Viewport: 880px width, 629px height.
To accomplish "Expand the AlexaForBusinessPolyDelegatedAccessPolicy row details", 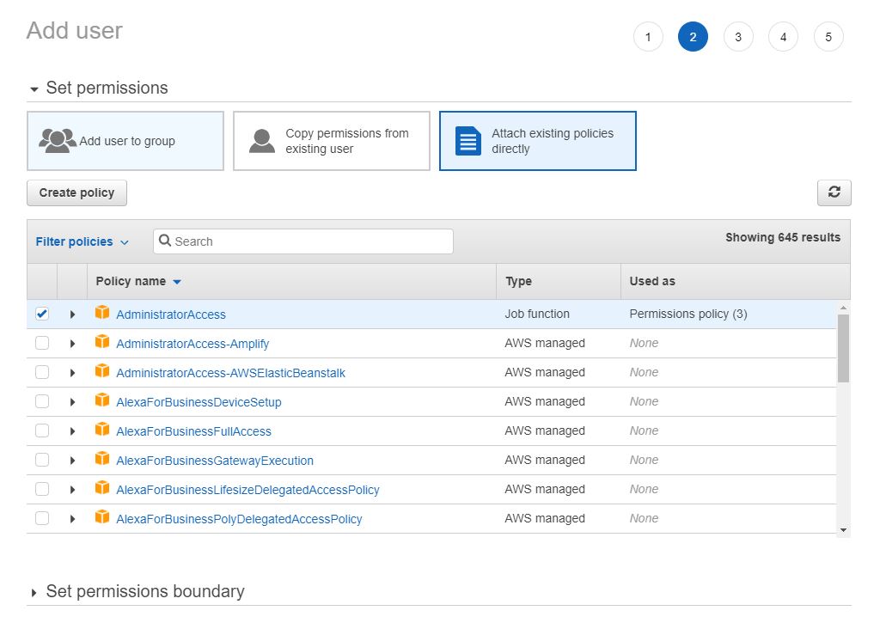I will point(72,518).
